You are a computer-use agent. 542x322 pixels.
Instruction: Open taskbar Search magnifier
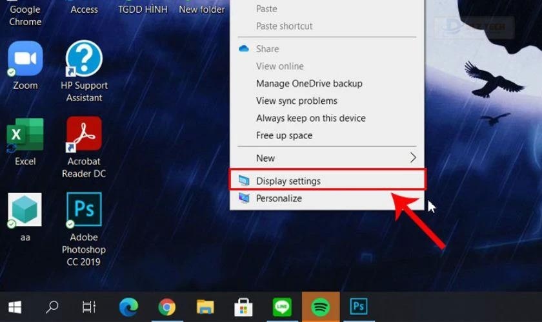[x=52, y=307]
